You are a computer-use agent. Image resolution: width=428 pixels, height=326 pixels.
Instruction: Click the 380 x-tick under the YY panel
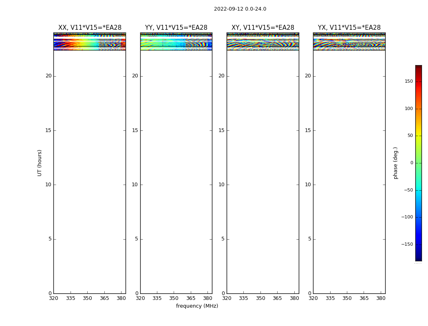point(208,298)
